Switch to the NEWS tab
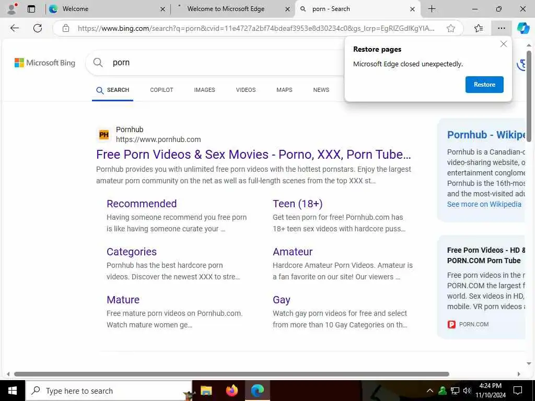 point(321,90)
